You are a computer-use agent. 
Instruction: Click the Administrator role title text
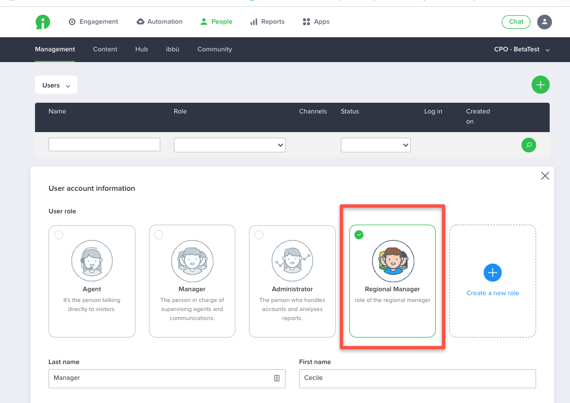(292, 289)
